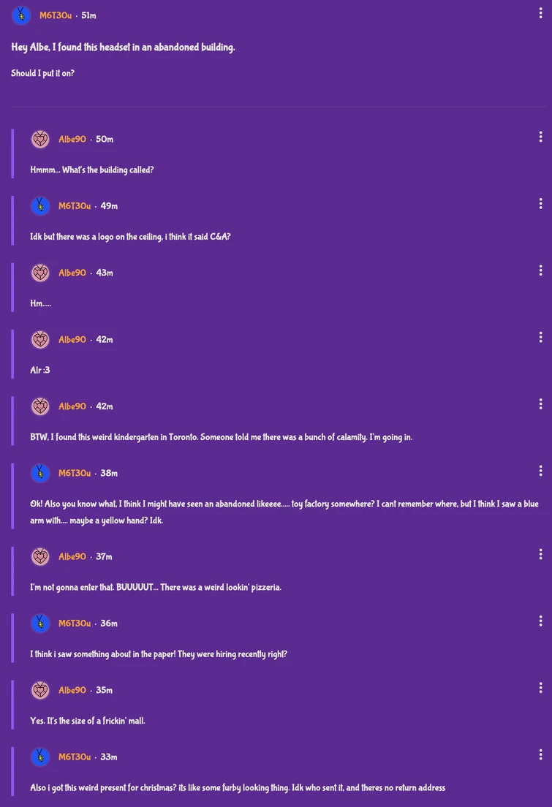
Task: Open the kebab menu on the 'frickin' mall' reply
Action: point(540,687)
